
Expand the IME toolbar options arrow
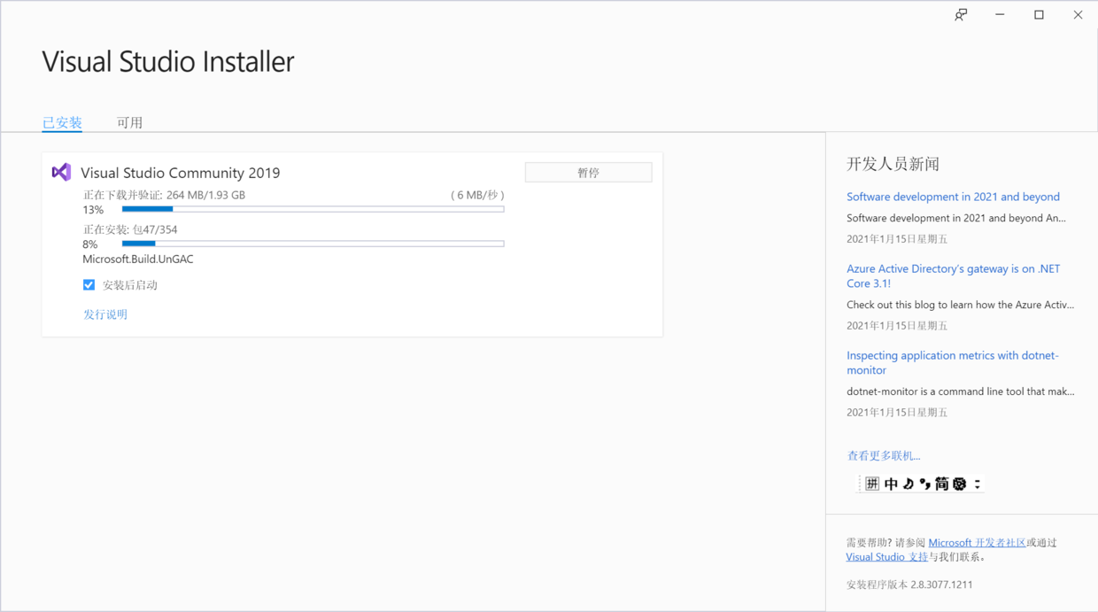(978, 484)
